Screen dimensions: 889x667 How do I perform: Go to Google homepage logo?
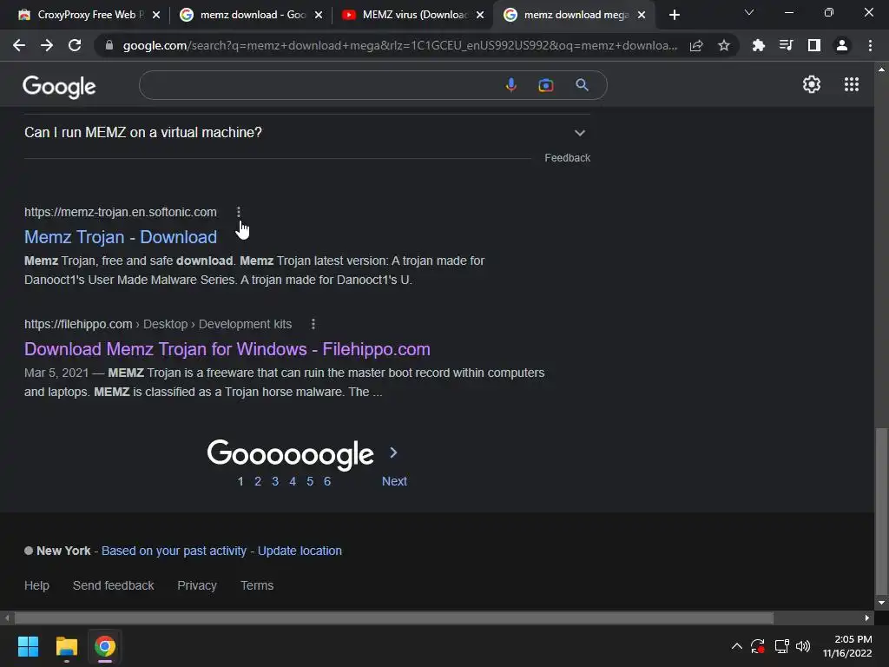(x=59, y=86)
